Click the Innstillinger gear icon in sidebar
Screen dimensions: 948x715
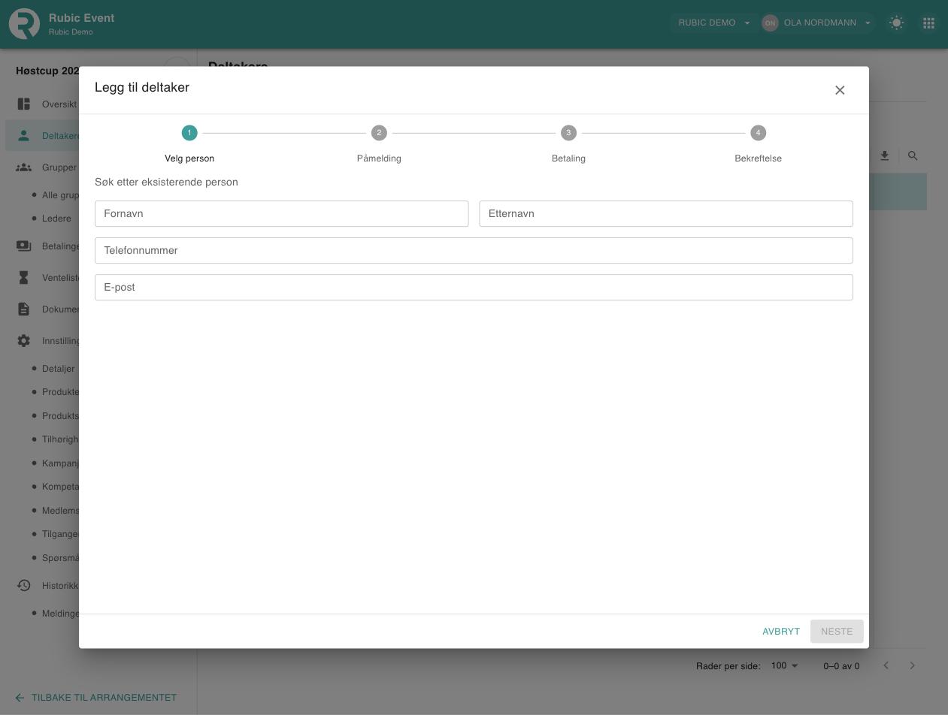pos(24,340)
